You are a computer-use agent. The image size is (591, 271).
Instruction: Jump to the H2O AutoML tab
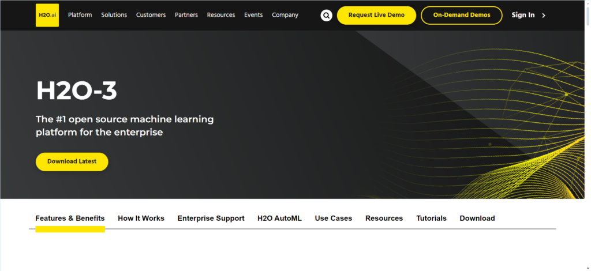point(279,219)
